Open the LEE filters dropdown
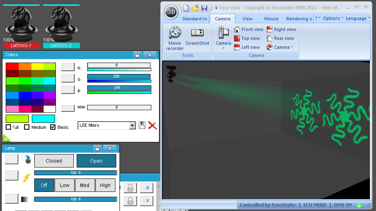376x211 pixels. [133, 126]
